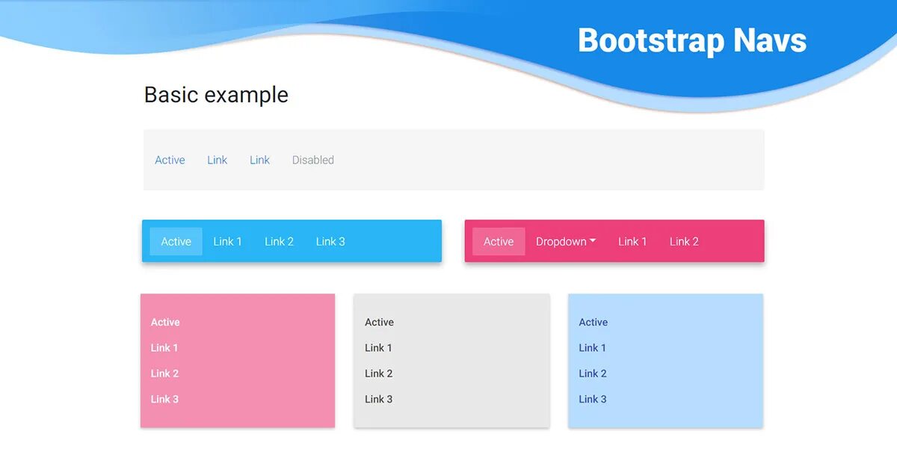Choose Link 2 in the light blue vertical nav
Viewport: 897px width, 469px height.
(593, 373)
